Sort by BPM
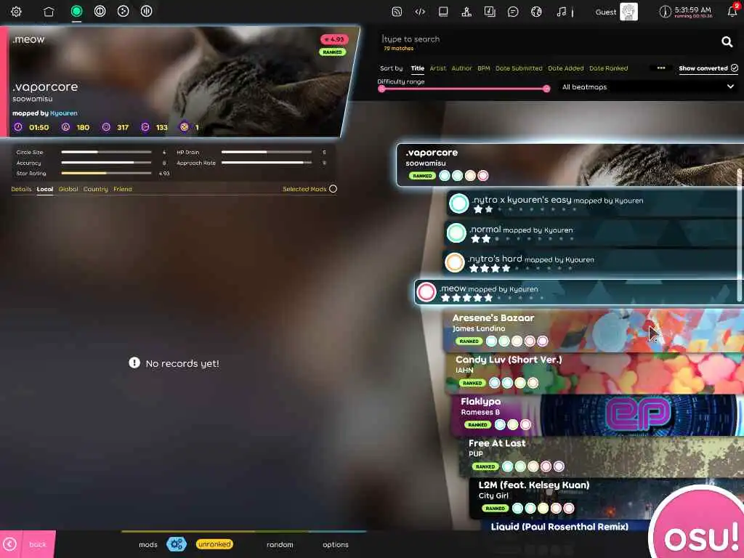The height and width of the screenshot is (558, 744). [483, 68]
